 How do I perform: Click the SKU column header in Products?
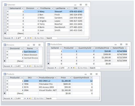[30, 78]
